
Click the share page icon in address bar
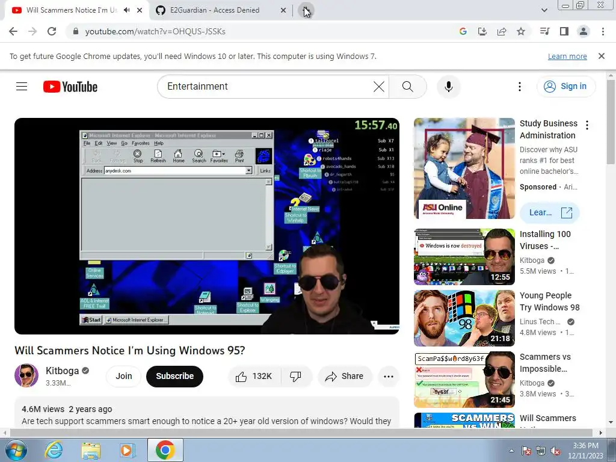[x=502, y=31]
